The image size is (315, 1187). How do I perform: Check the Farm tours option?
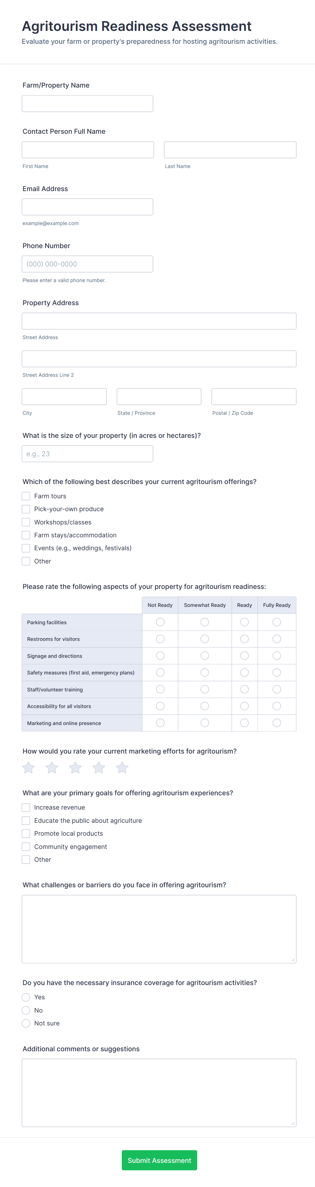(26, 496)
